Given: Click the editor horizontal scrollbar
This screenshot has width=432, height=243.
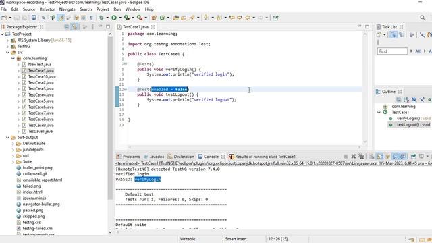Looking at the screenshot, I should [x=244, y=147].
